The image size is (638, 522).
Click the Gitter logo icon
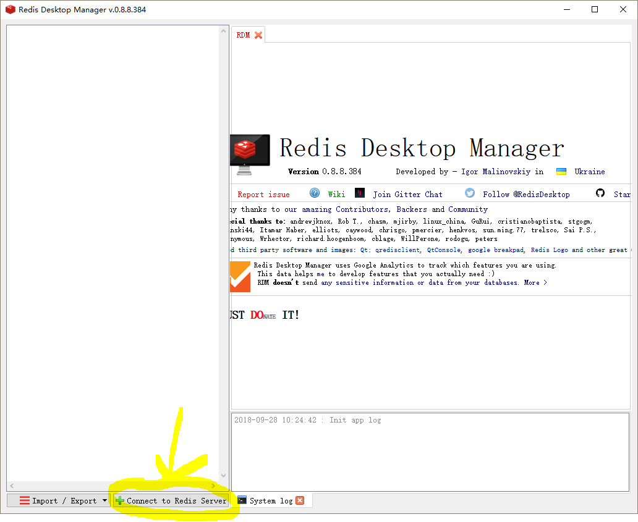click(360, 193)
